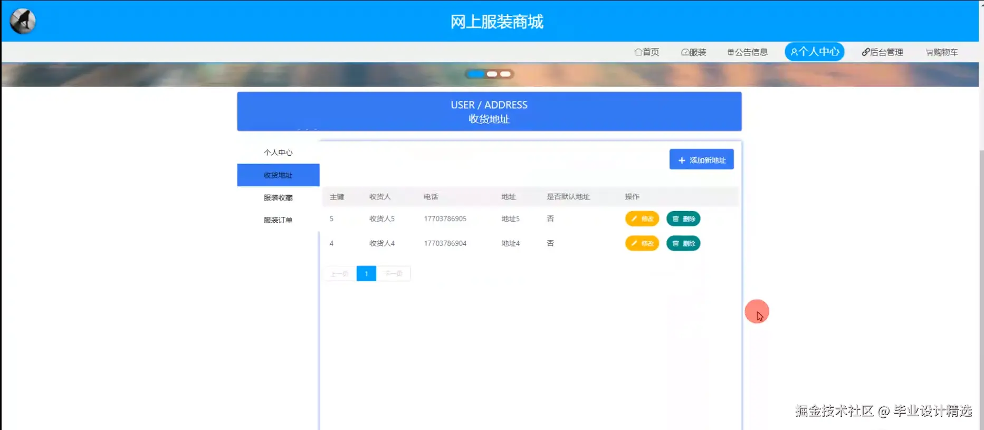Open the 服装 clothing menu item
Viewport: 984px width, 430px height.
coord(693,52)
